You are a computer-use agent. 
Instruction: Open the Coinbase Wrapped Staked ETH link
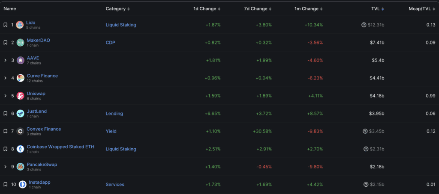(60, 147)
